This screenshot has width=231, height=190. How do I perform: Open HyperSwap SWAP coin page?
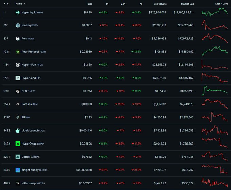point(33,144)
